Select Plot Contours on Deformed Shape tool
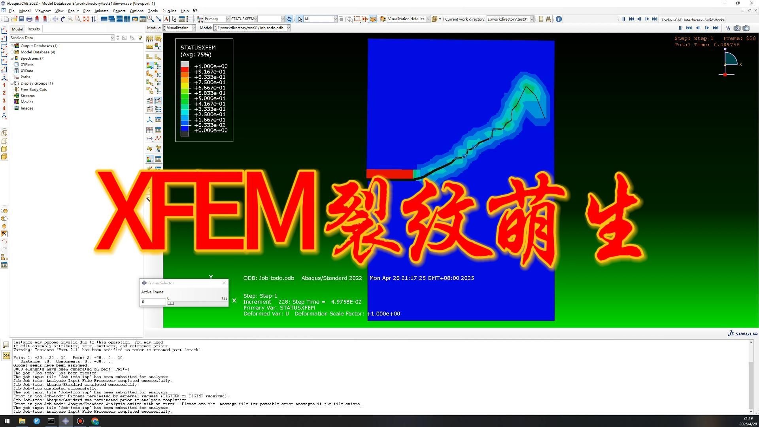 149,66
